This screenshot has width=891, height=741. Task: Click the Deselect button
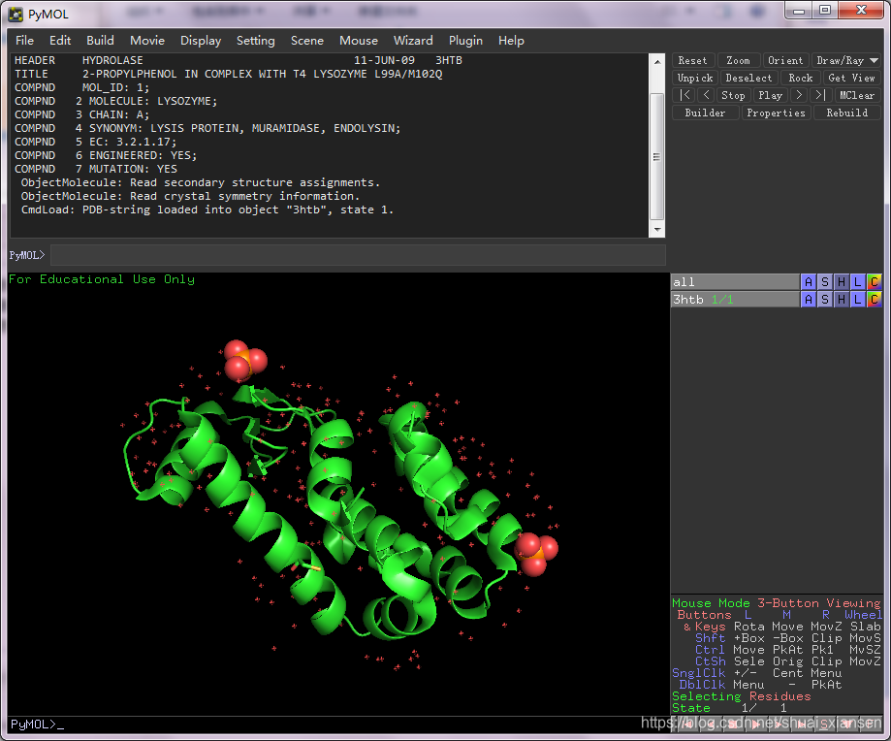coord(748,78)
